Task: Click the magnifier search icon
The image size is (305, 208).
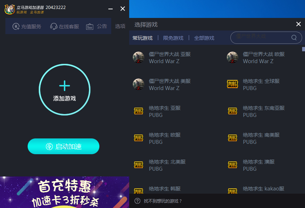Action: (x=294, y=37)
